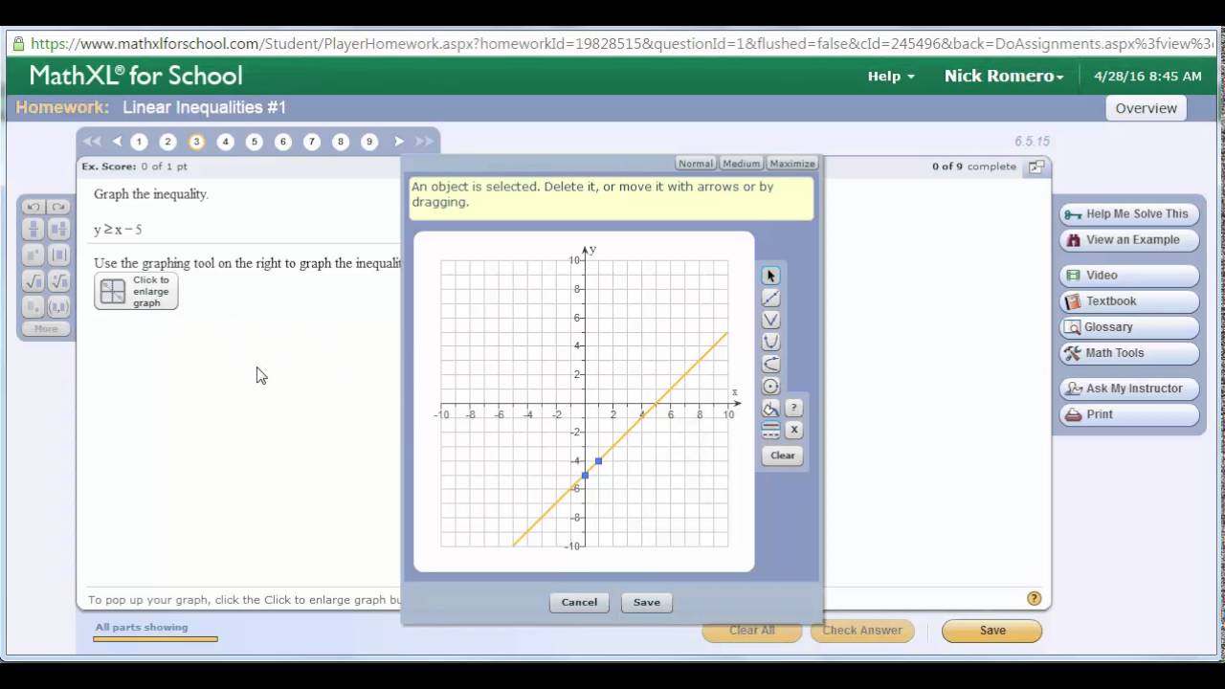This screenshot has width=1225, height=689.
Task: Click the undo arrow in math palette
Action: [x=33, y=207]
